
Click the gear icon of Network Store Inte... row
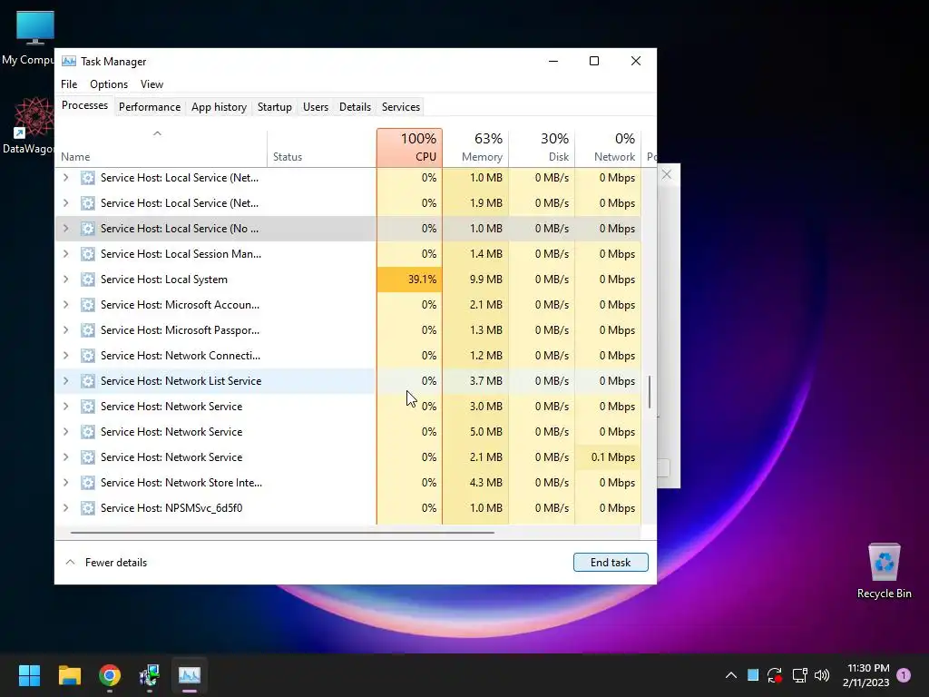tap(88, 483)
